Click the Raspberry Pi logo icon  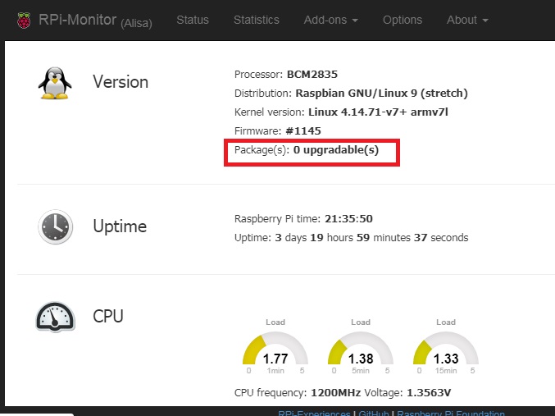(x=25, y=20)
